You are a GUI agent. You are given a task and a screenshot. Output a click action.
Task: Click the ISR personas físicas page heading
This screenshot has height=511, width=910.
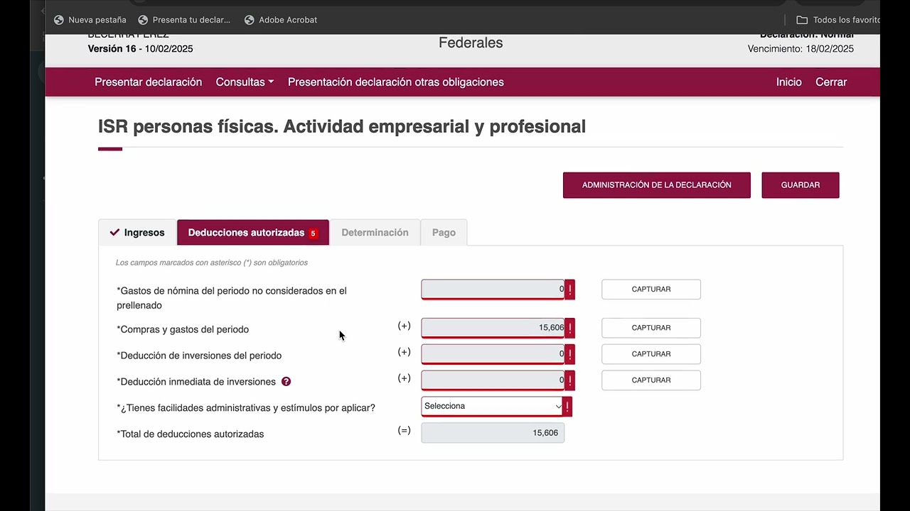tap(342, 126)
